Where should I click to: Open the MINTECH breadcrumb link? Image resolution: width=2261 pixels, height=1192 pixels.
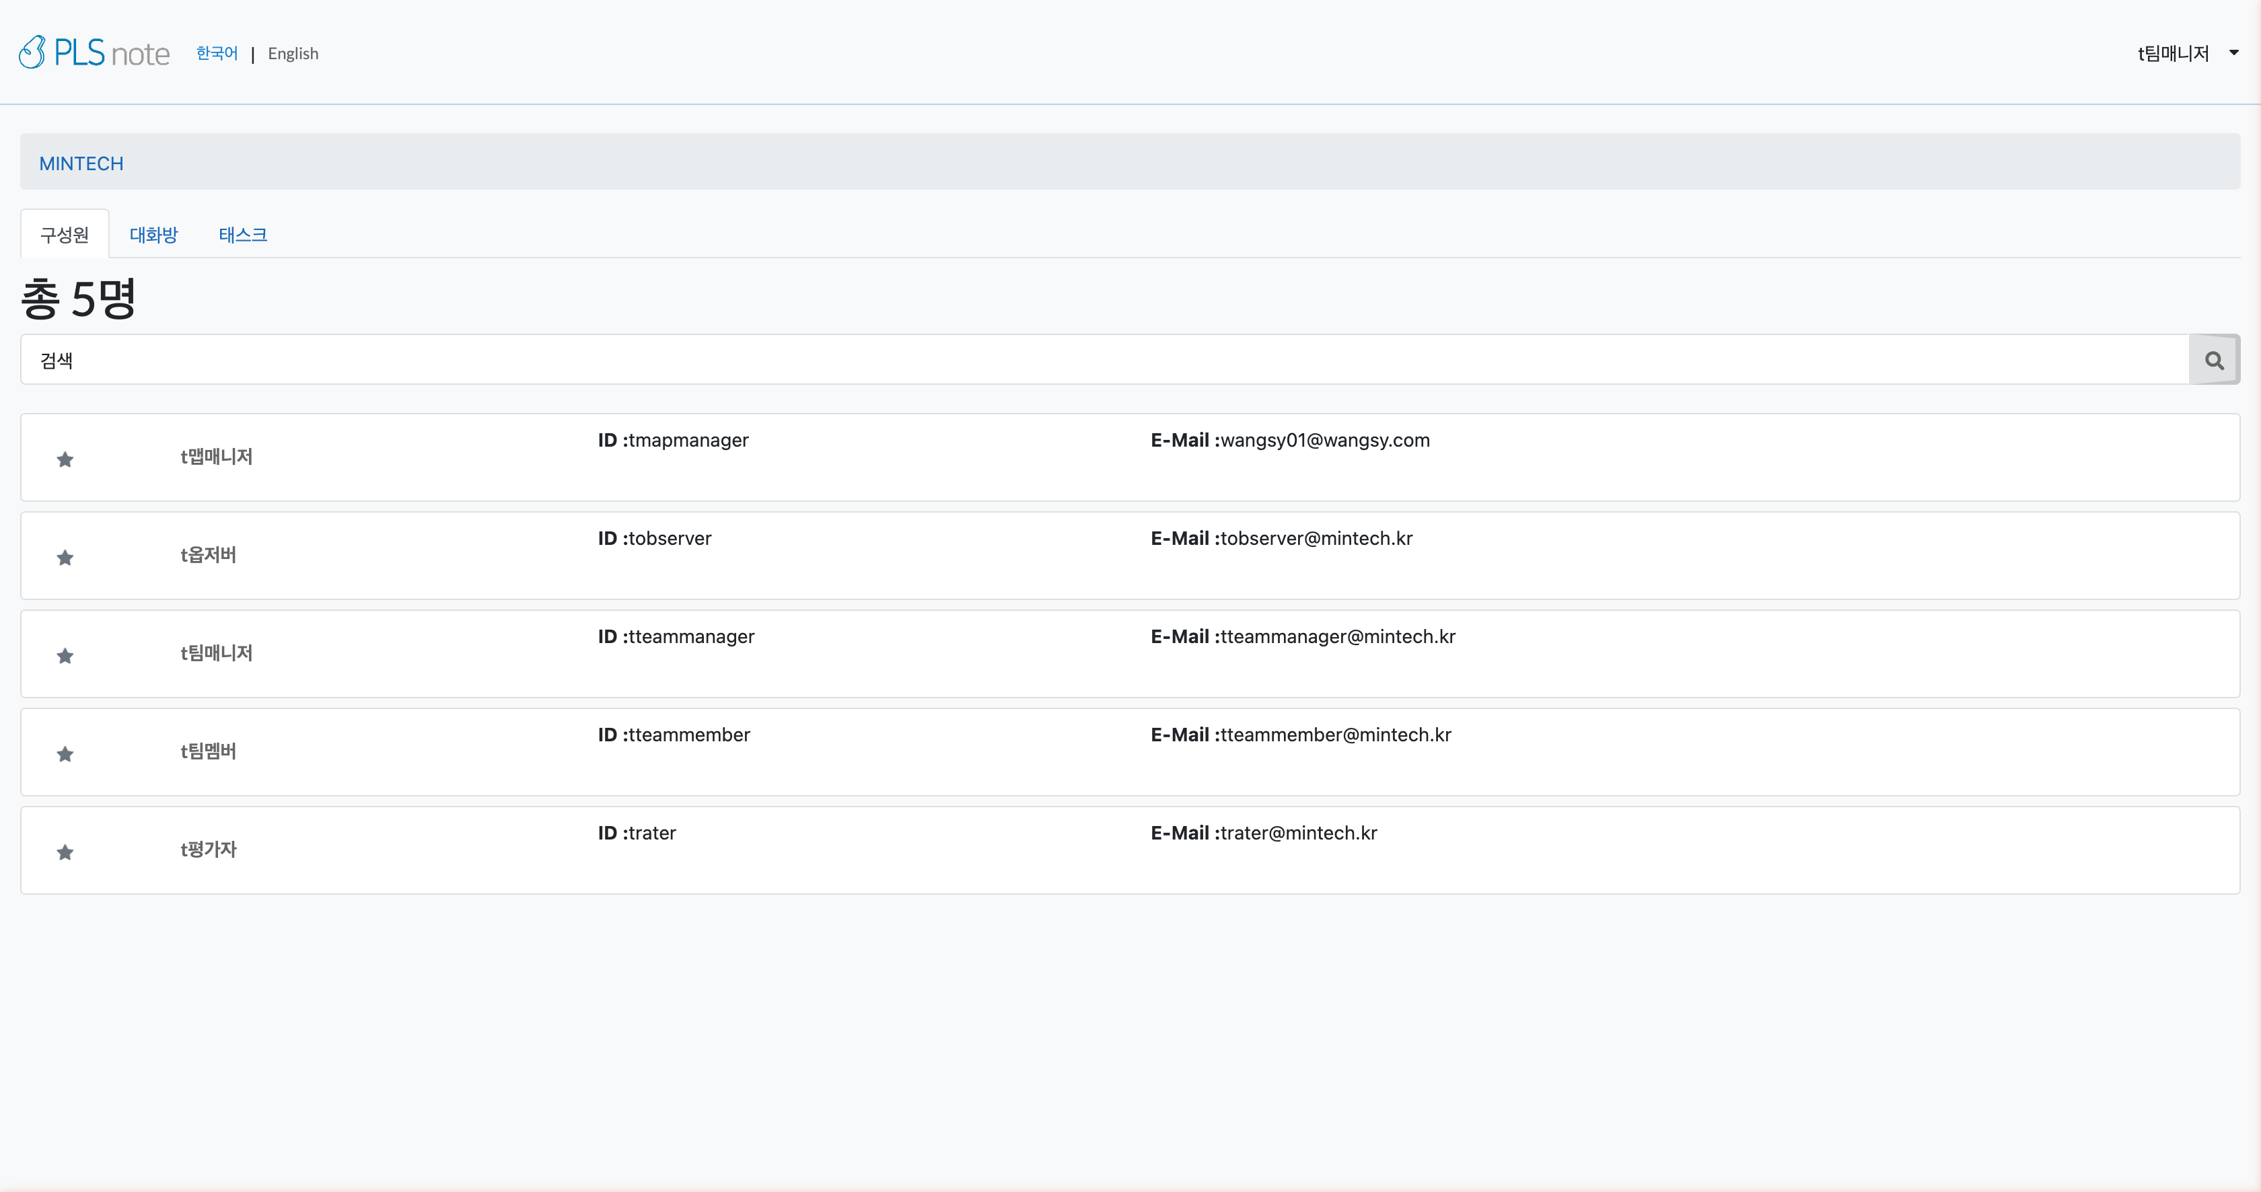pos(81,163)
